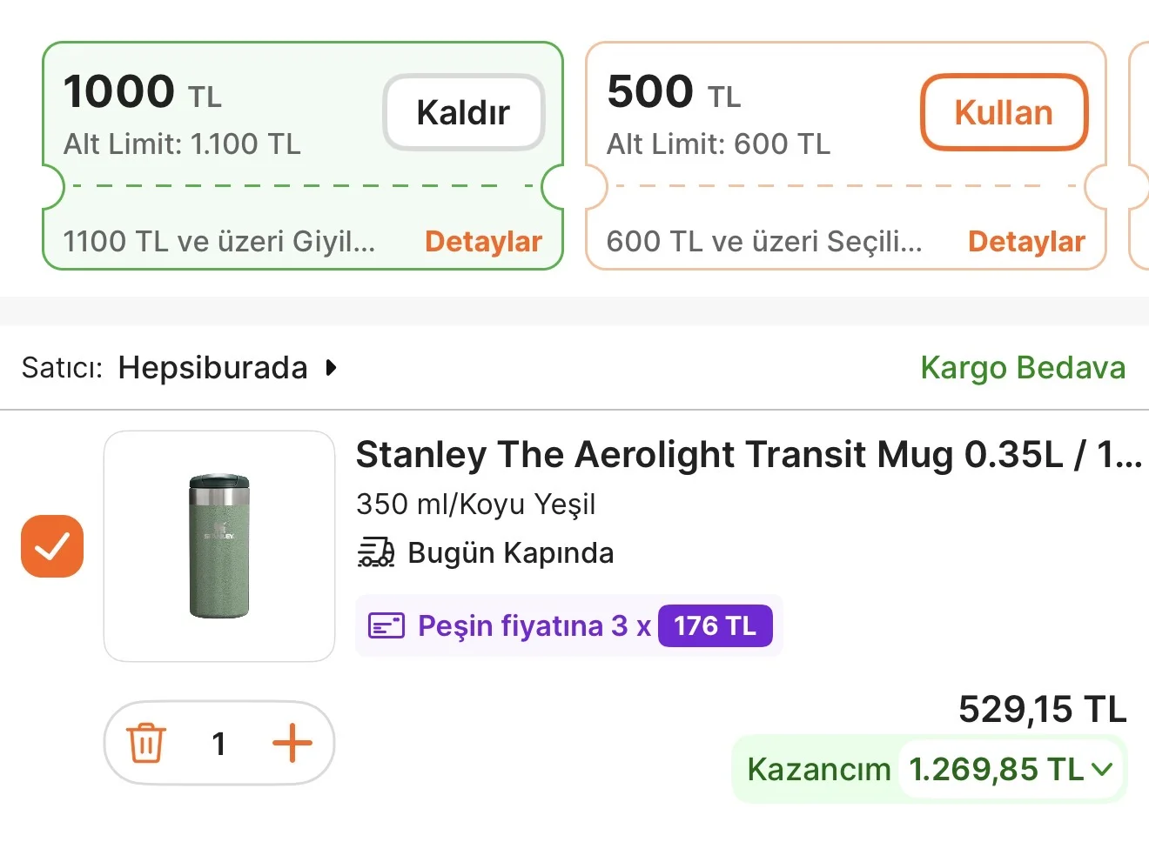Image resolution: width=1149 pixels, height=842 pixels.
Task: Click the Hepsiburada seller name
Action: click(x=212, y=368)
